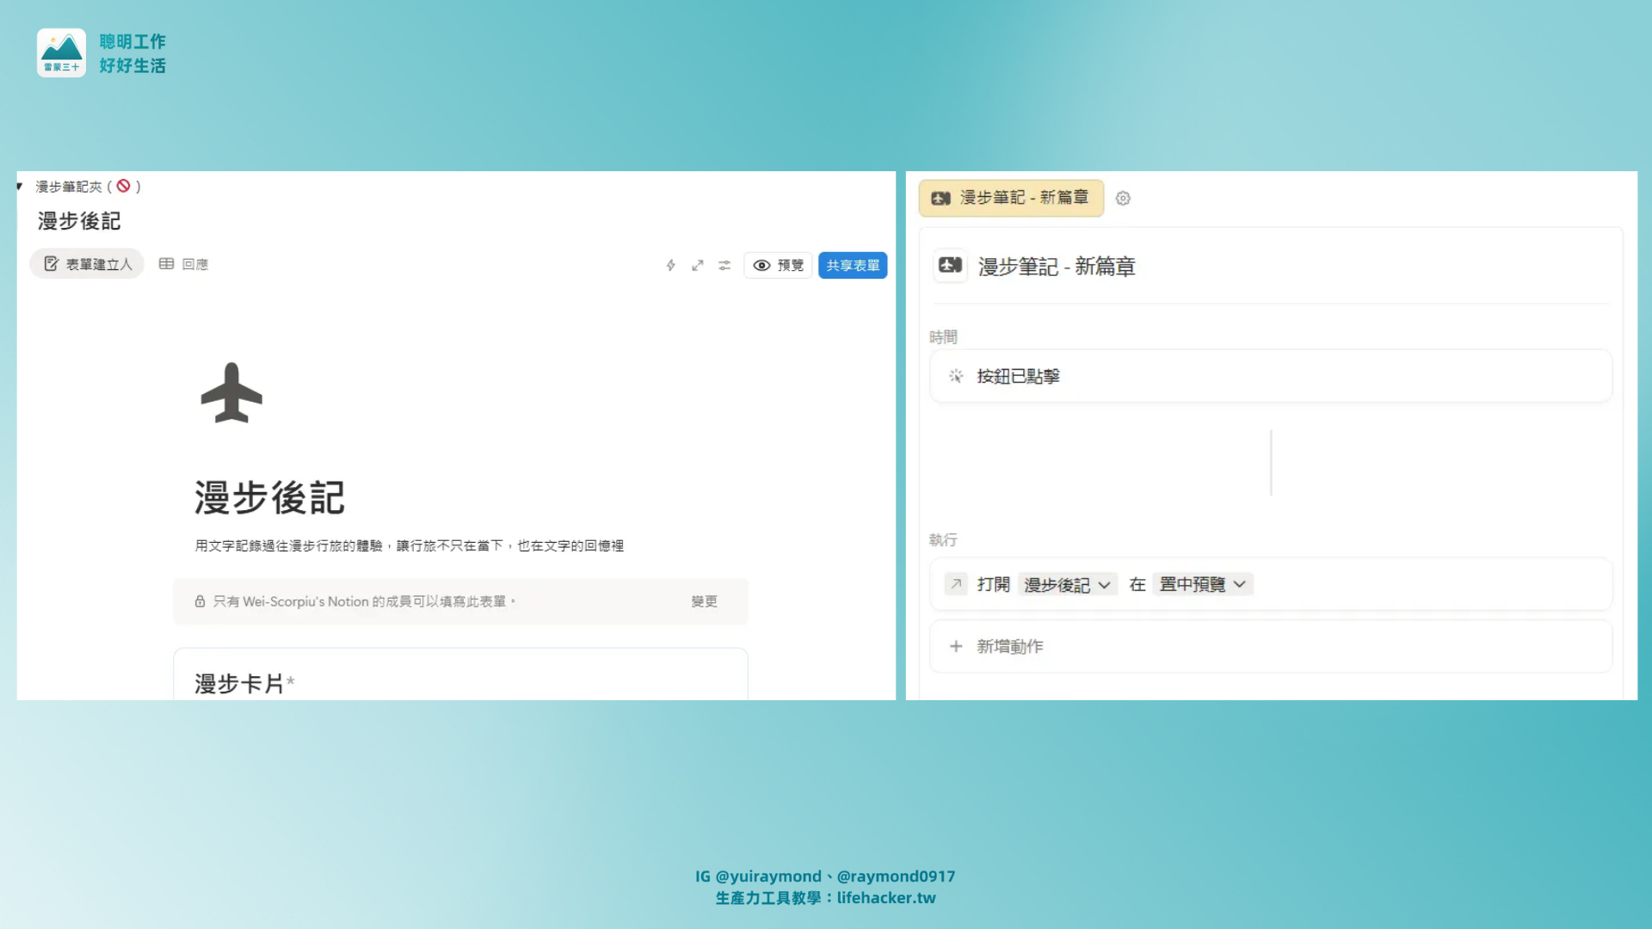Image resolution: width=1652 pixels, height=929 pixels.
Task: Click the blue 共享表單 button
Action: click(852, 265)
